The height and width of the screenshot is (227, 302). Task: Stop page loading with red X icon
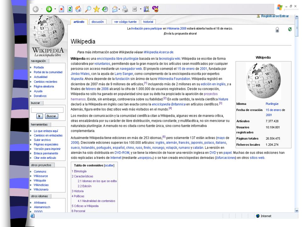pos(61,9)
